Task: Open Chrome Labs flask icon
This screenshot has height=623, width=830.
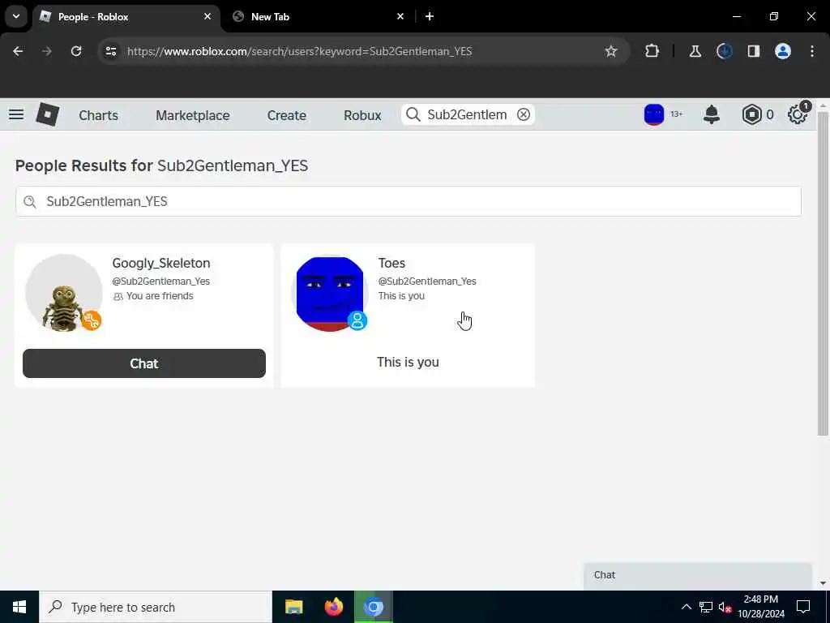Action: (695, 51)
